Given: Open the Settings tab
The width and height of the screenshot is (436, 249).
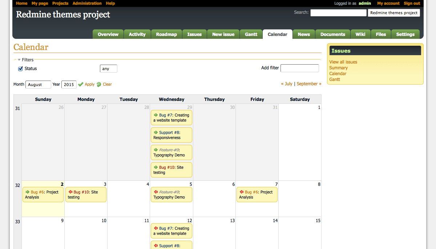Looking at the screenshot, I should point(405,34).
